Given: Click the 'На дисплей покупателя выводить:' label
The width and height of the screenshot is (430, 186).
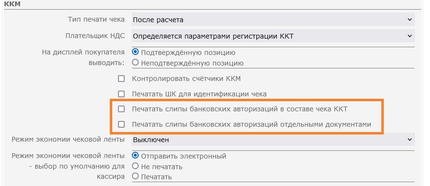Looking at the screenshot, I should click(x=83, y=57).
